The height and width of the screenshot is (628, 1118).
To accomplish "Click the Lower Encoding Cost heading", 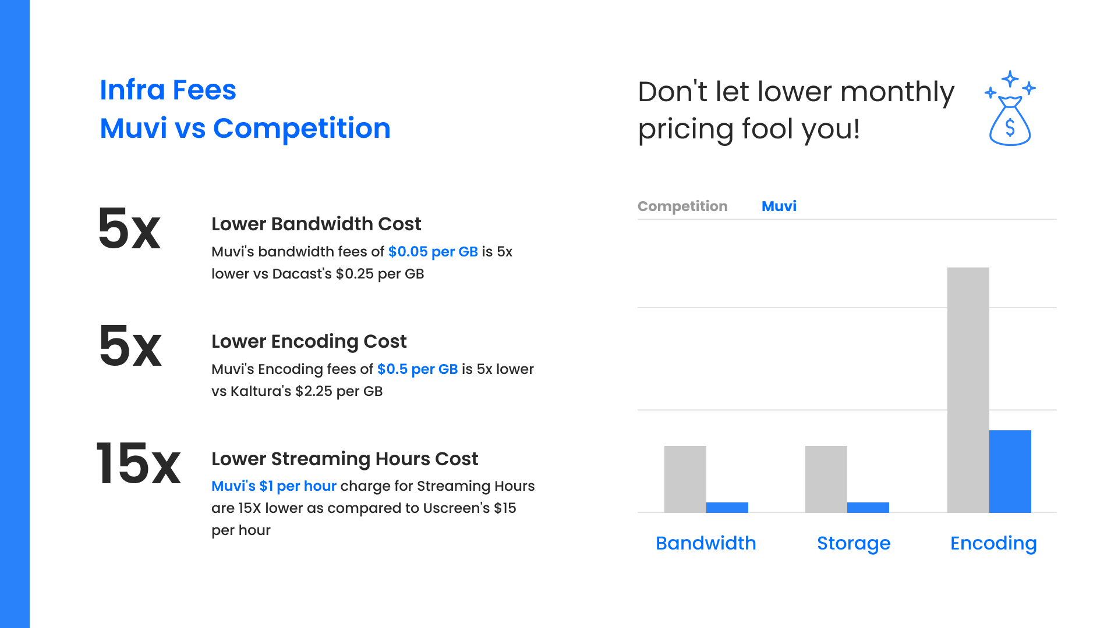I will coord(309,341).
